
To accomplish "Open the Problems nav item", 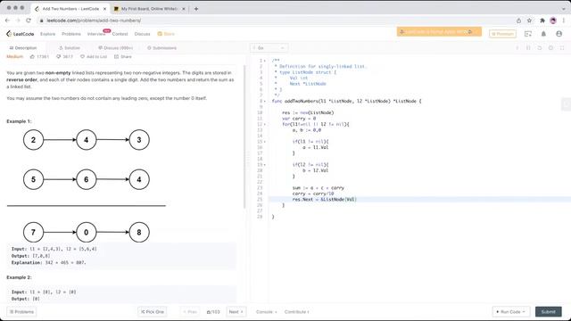I will [71, 34].
